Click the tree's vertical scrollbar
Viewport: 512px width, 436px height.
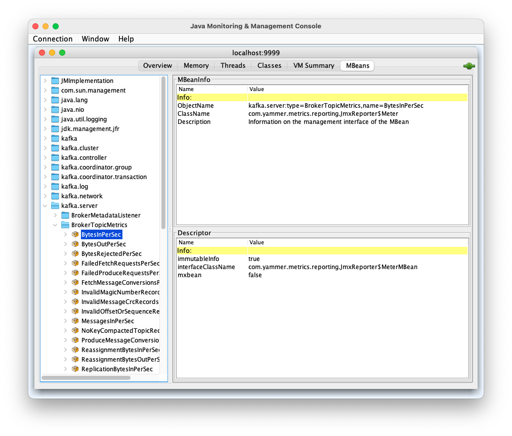pyautogui.click(x=163, y=152)
